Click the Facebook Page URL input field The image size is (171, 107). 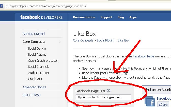pyautogui.click(x=103, y=97)
